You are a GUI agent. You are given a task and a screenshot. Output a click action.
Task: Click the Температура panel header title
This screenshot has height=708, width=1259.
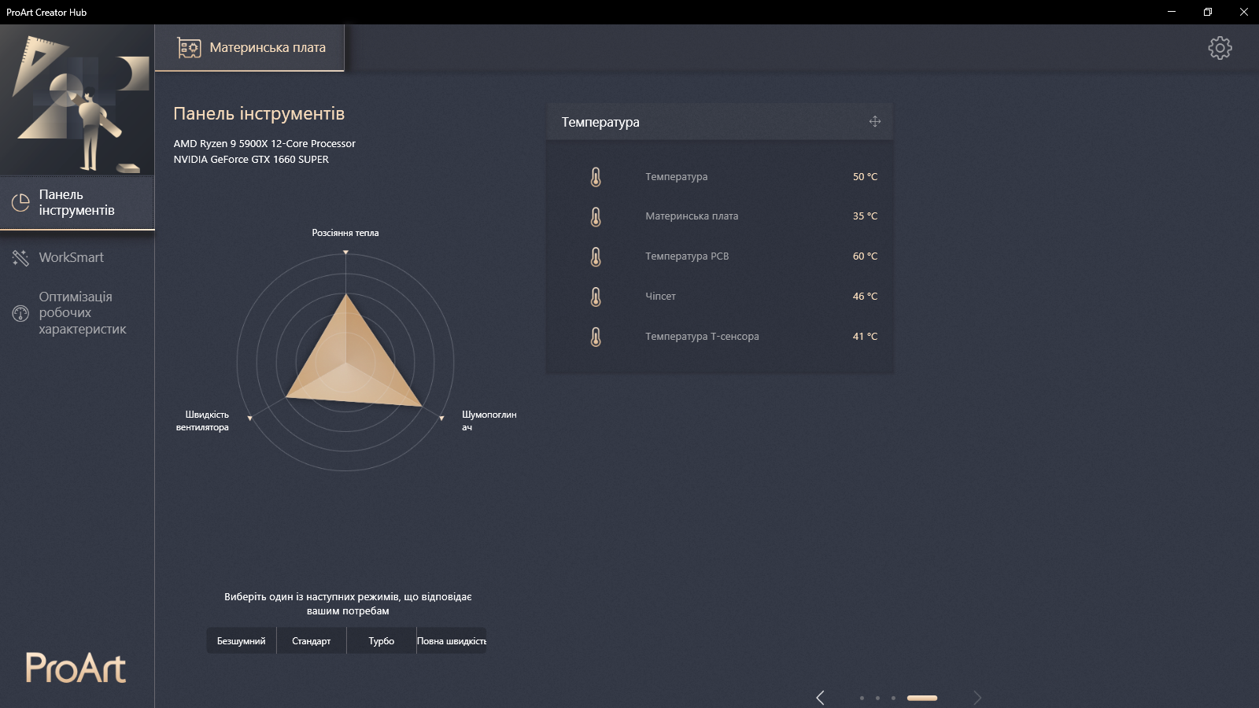tap(600, 122)
